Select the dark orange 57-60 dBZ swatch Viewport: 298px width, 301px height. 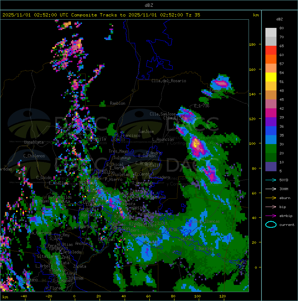[271, 59]
